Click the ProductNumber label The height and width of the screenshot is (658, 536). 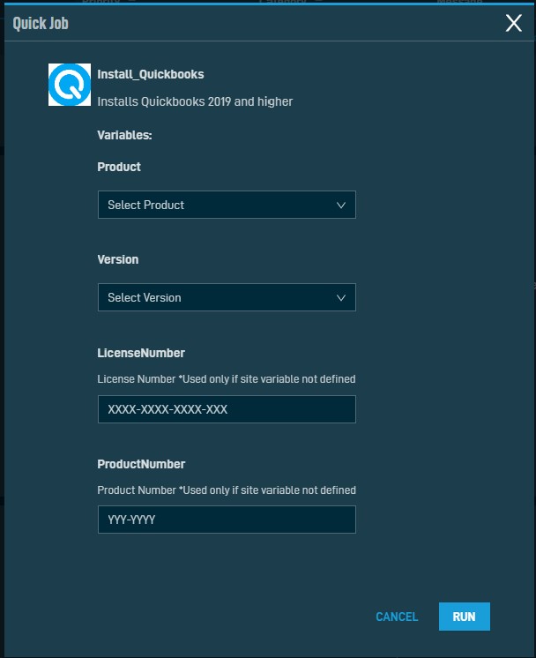click(x=141, y=464)
